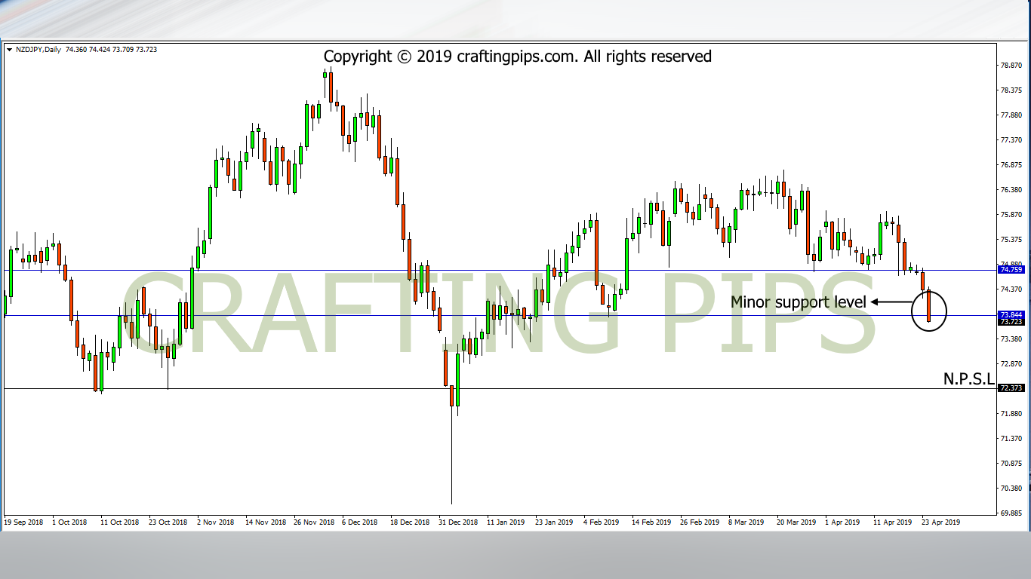Click price scale value 71.880
1031x579 pixels.
1011,414
